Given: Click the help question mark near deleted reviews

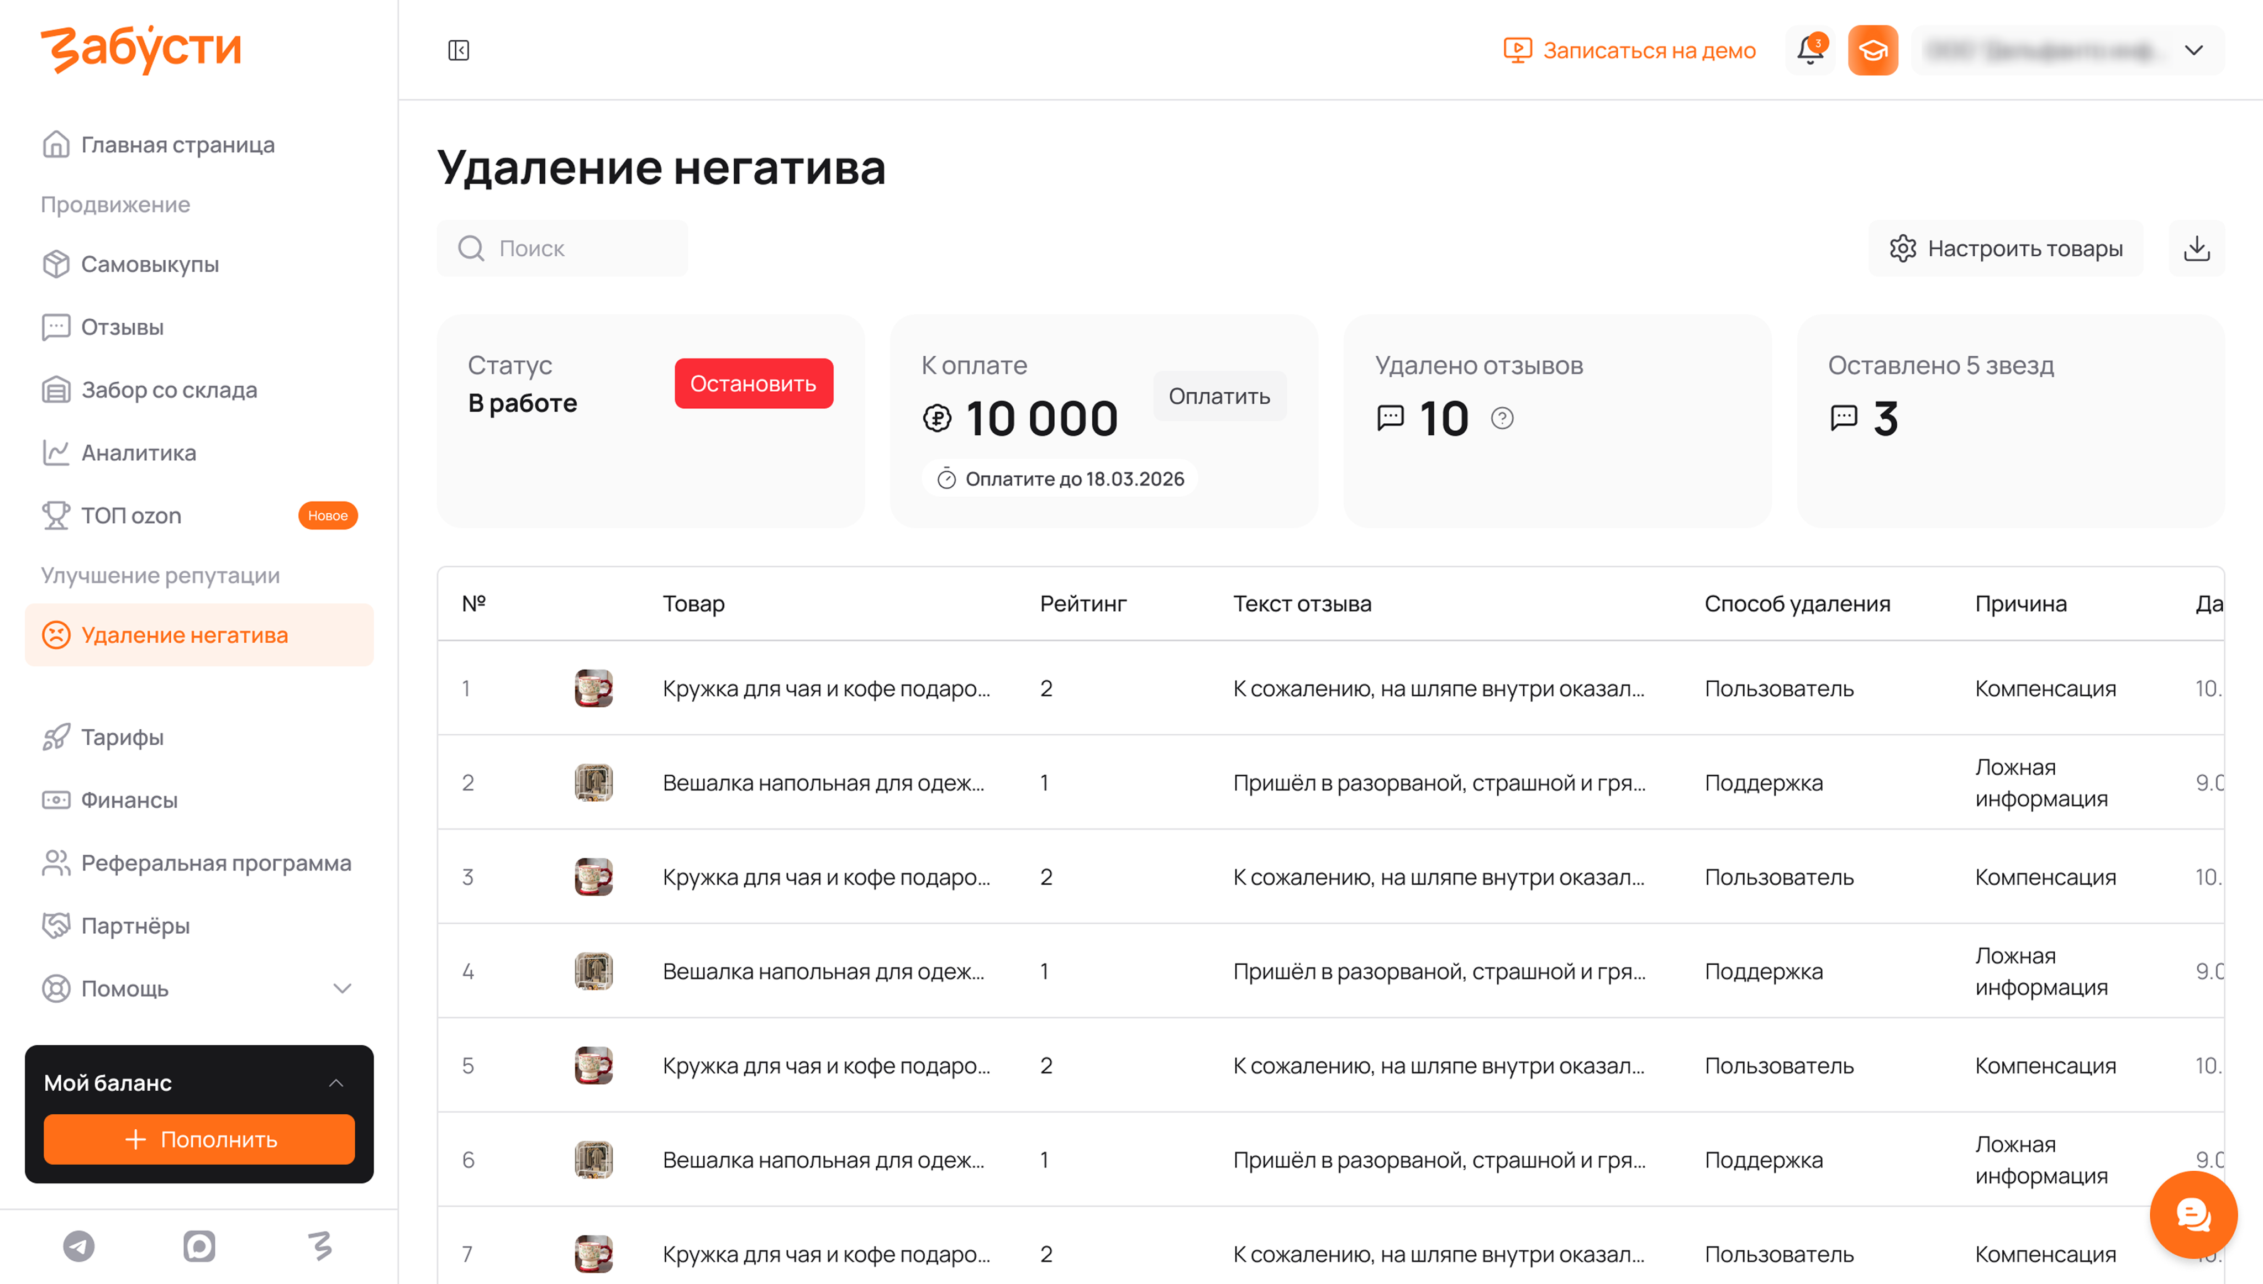Looking at the screenshot, I should [1501, 418].
